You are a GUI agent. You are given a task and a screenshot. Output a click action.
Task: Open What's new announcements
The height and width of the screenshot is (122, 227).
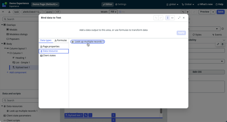(205, 4)
